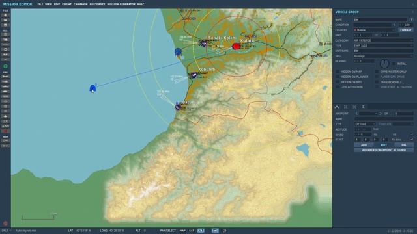Screen dimensions: 417x234
Task: Open the second tab icon beside the Route tab
Action: (x=346, y=107)
